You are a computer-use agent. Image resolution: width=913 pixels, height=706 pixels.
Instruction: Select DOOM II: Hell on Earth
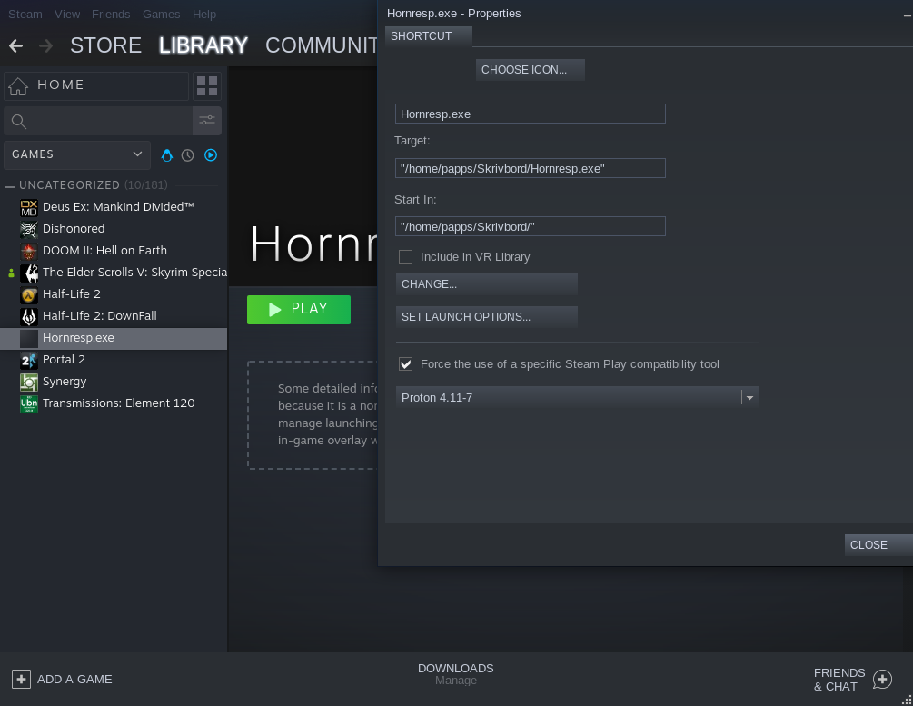click(104, 251)
